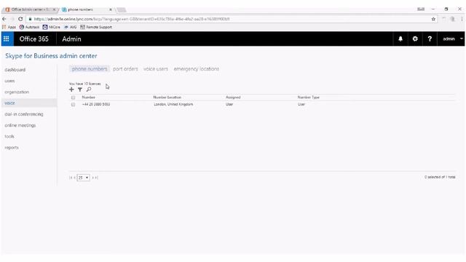Screen dimensions: 466x262
Task: Sort by the Number column header
Action: click(x=89, y=98)
